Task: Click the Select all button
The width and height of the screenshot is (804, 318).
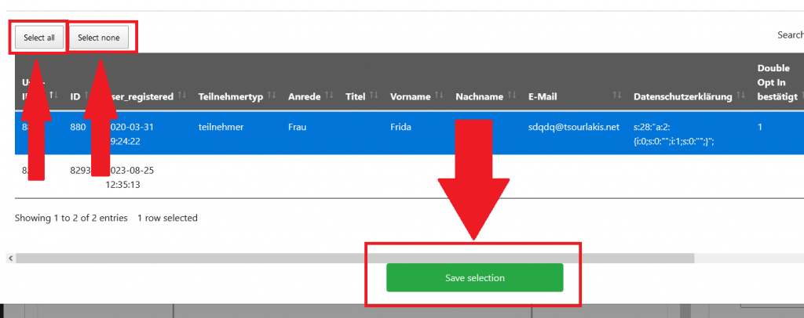Action: [38, 38]
